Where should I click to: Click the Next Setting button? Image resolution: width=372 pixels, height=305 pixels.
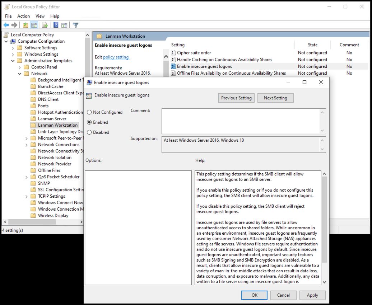point(275,98)
